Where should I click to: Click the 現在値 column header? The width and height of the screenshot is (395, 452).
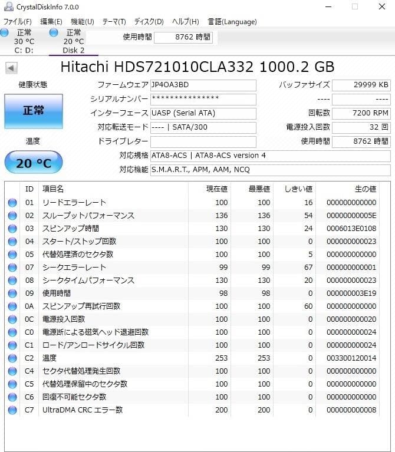click(x=217, y=189)
